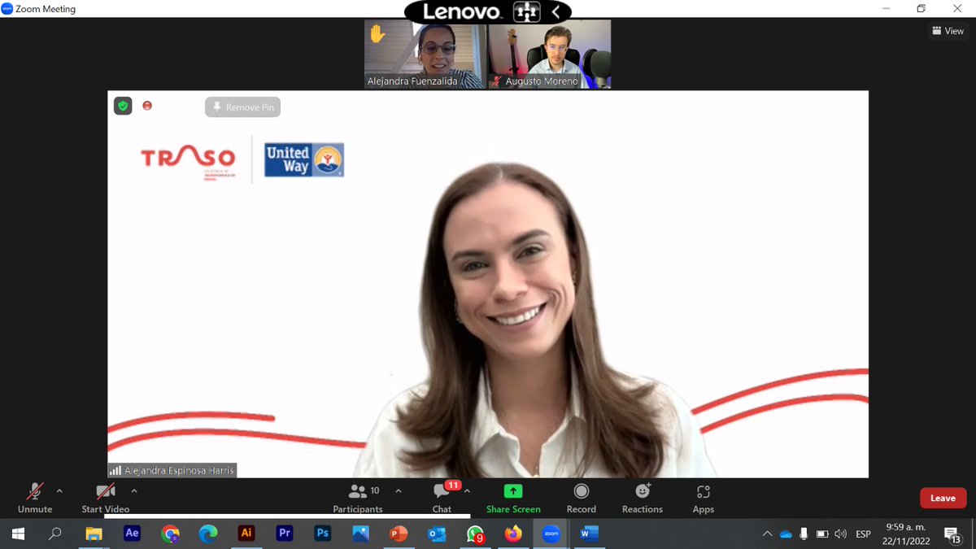Switch to Word in taskbar
Screen dimensions: 976x549
point(589,534)
